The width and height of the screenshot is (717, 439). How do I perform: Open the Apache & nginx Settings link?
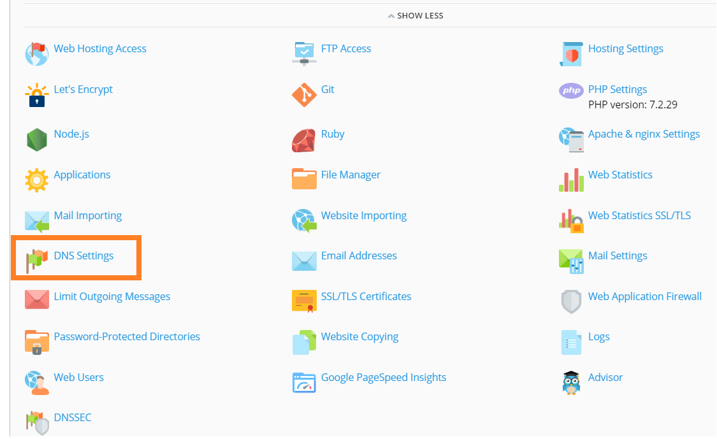(644, 134)
